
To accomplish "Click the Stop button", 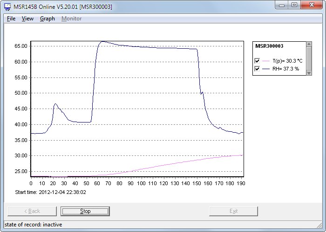I will coord(85,211).
